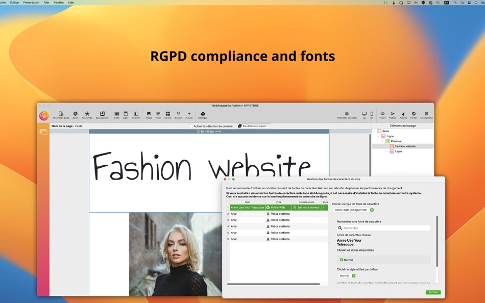485x303 pixels.
Task: Open Control Center in the macOS menu bar
Action: (x=469, y=3)
